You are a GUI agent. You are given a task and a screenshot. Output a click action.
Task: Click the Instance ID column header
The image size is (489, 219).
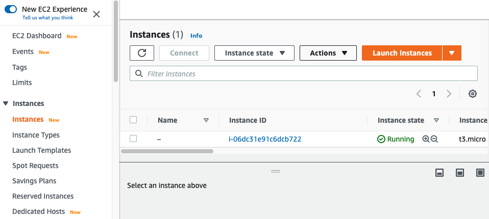point(248,120)
